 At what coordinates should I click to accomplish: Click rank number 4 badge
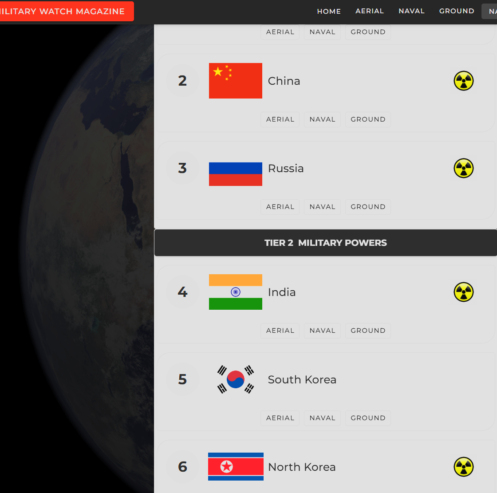pos(182,292)
